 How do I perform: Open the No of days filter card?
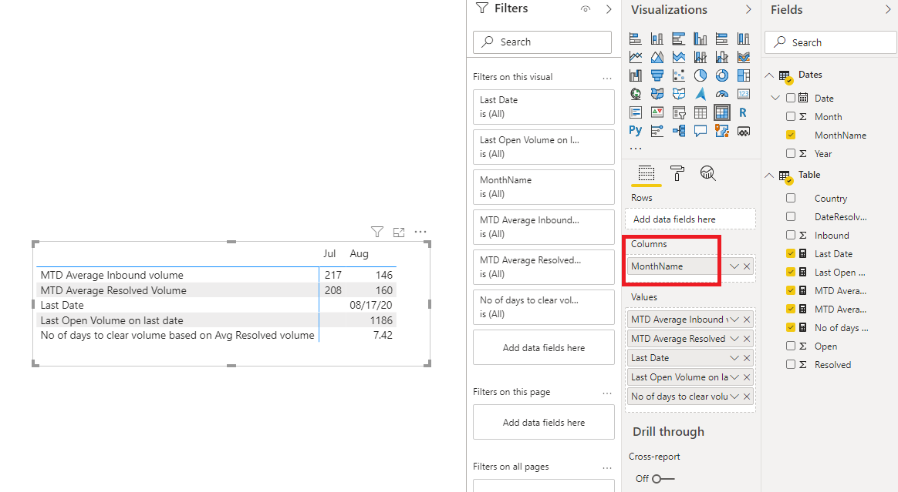pyautogui.click(x=543, y=307)
